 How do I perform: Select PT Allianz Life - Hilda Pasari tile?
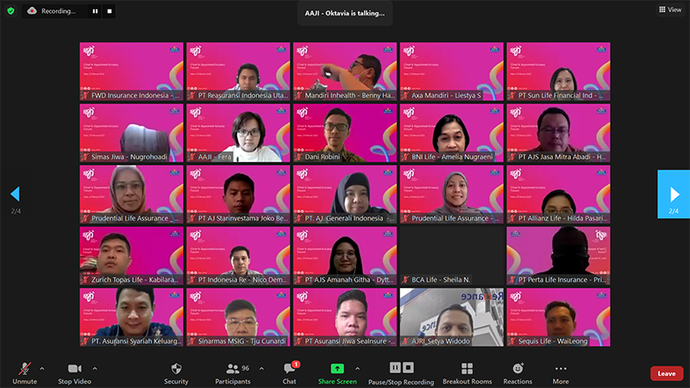click(x=558, y=195)
